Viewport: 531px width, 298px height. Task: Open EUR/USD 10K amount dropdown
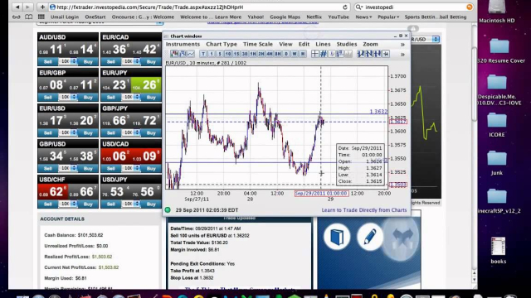[68, 132]
